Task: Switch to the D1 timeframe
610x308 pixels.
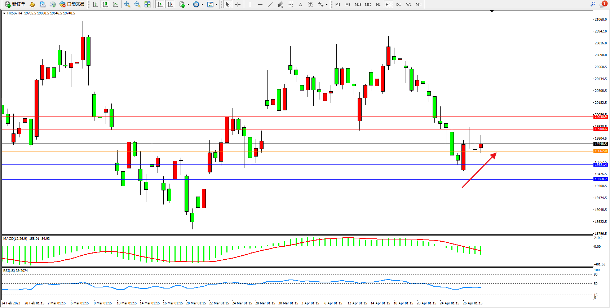Action: point(398,4)
